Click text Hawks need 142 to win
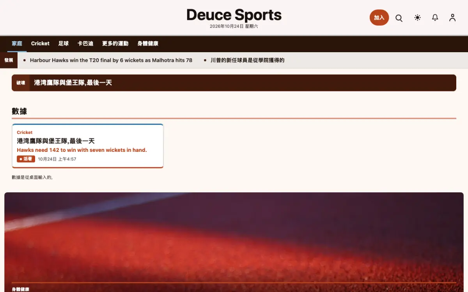Image resolution: width=468 pixels, height=292 pixels. (82, 150)
